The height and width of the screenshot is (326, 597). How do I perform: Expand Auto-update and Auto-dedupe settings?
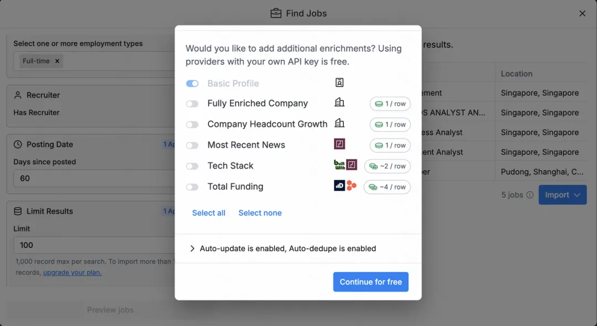coord(282,249)
